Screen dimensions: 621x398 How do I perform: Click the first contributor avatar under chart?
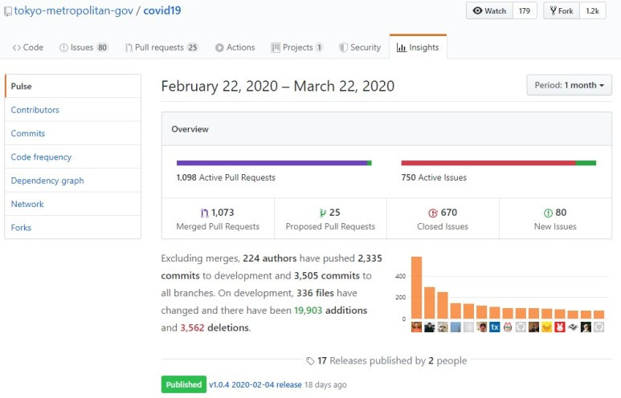(x=416, y=327)
